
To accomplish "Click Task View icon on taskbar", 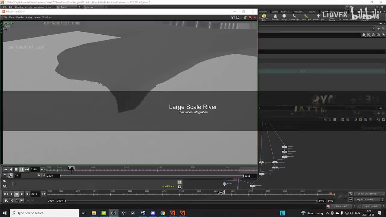I will click(x=84, y=213).
